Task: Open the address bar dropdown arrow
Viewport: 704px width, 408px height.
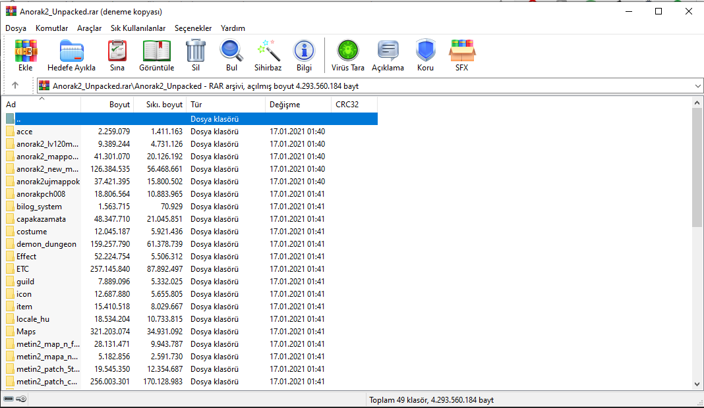Action: coord(697,85)
